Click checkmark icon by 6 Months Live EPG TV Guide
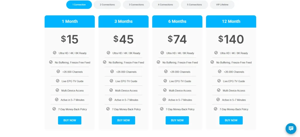The width and height of the screenshot is (300, 137). 165,81
